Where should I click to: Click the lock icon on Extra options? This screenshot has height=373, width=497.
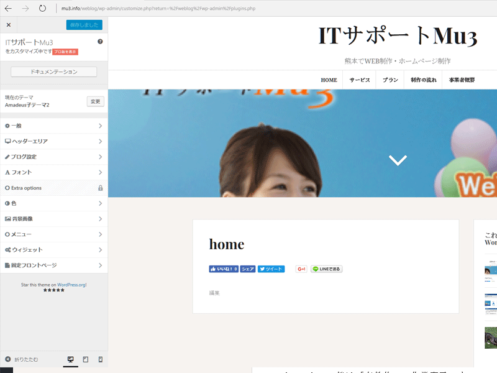(101, 188)
